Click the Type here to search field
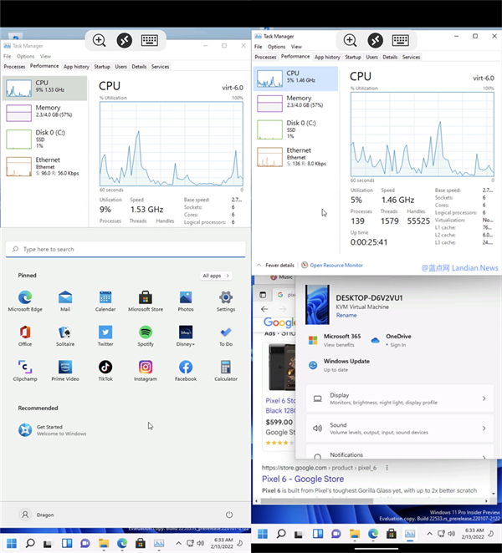 125,249
